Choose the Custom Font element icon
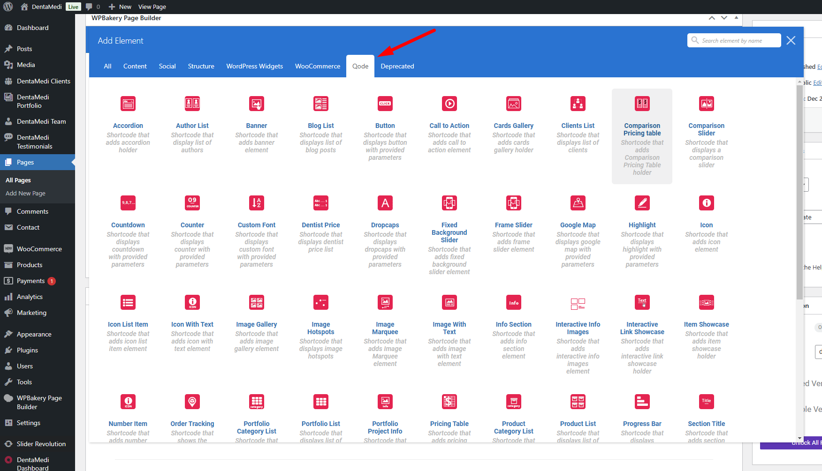822x471 pixels. (257, 203)
